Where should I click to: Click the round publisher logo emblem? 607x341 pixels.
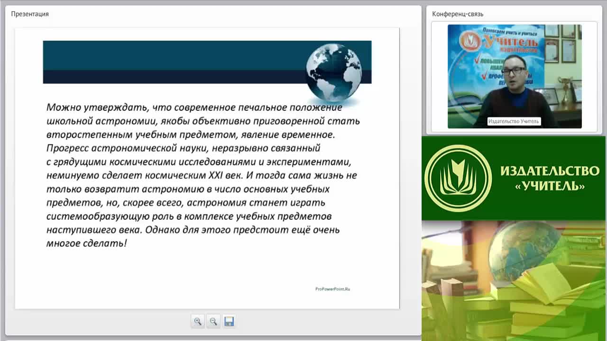[x=458, y=178]
